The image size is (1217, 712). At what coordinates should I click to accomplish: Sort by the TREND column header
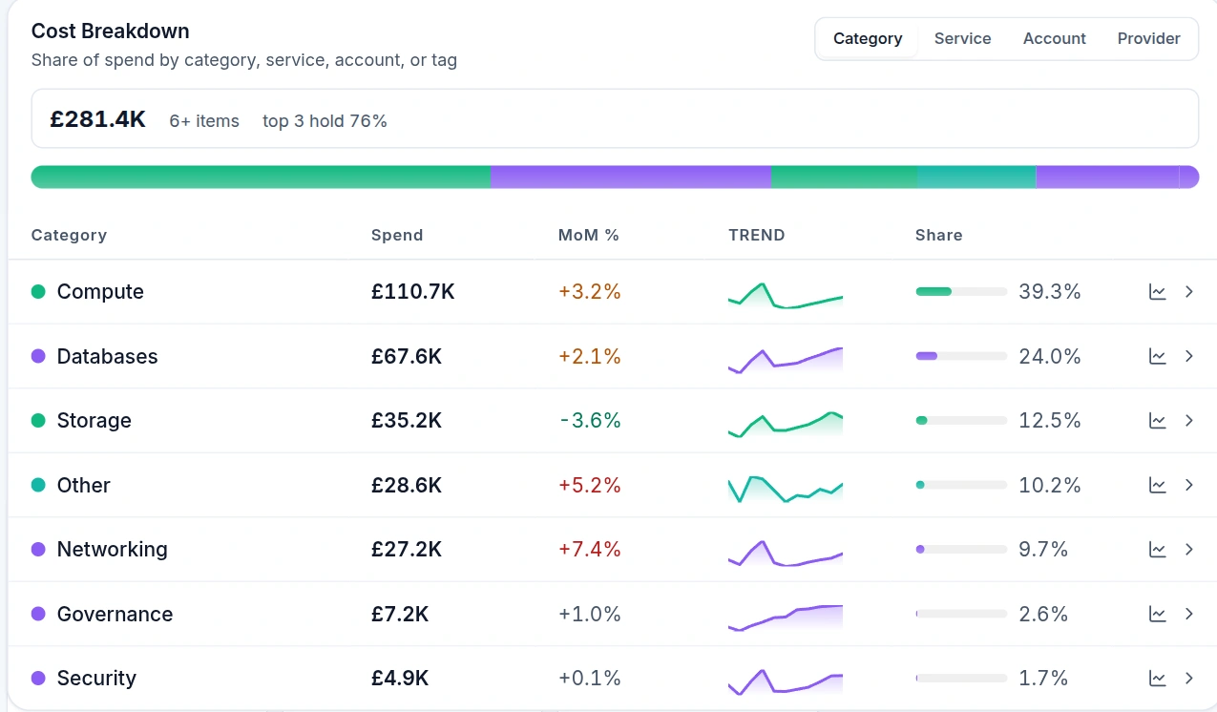tap(757, 235)
